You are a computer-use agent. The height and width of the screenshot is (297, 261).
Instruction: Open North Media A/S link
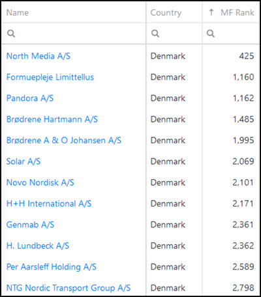(x=38, y=56)
